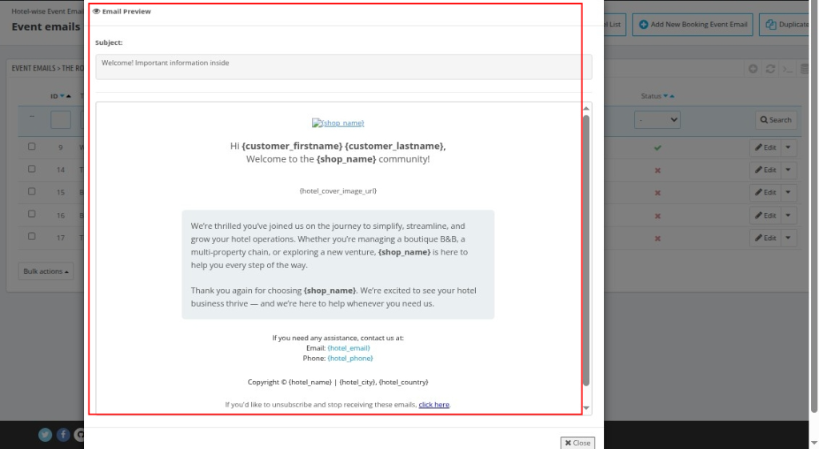Viewport: 819px width, 449px height.
Task: Expand the Bulk actions menu
Action: [x=46, y=271]
